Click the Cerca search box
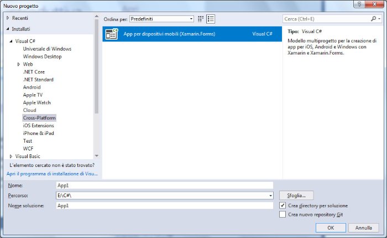Screen dimensions: 387x238 click(326, 19)
